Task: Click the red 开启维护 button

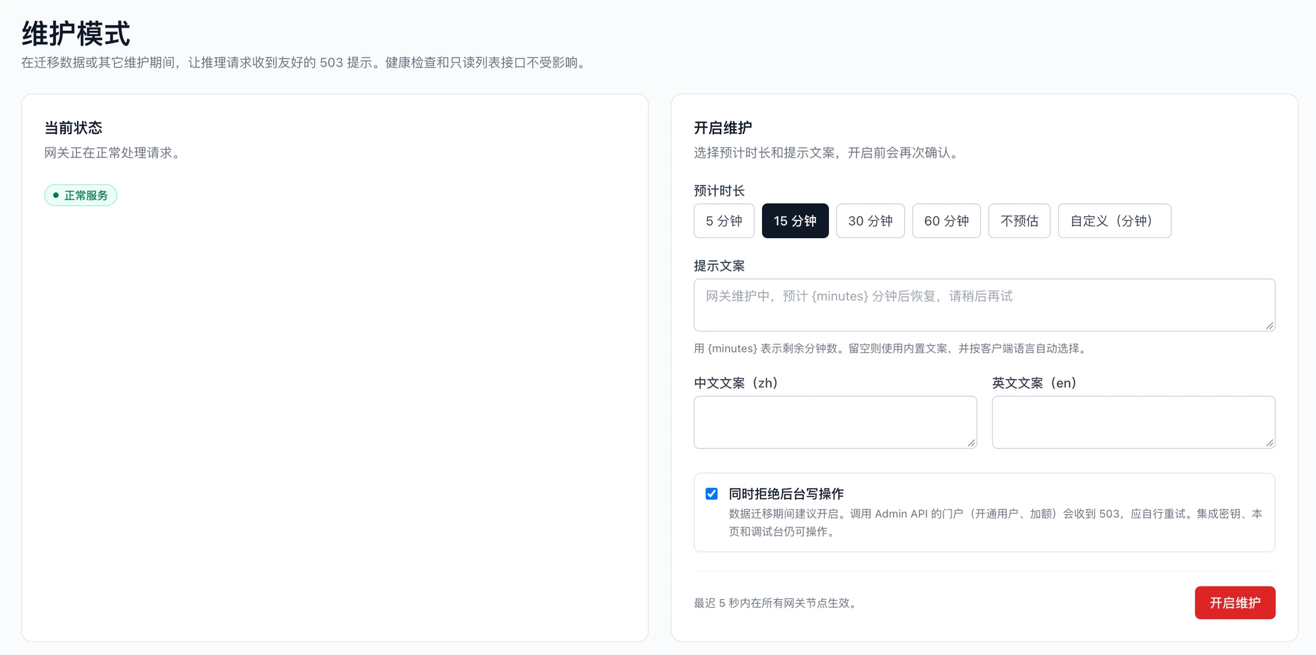Action: click(x=1235, y=603)
